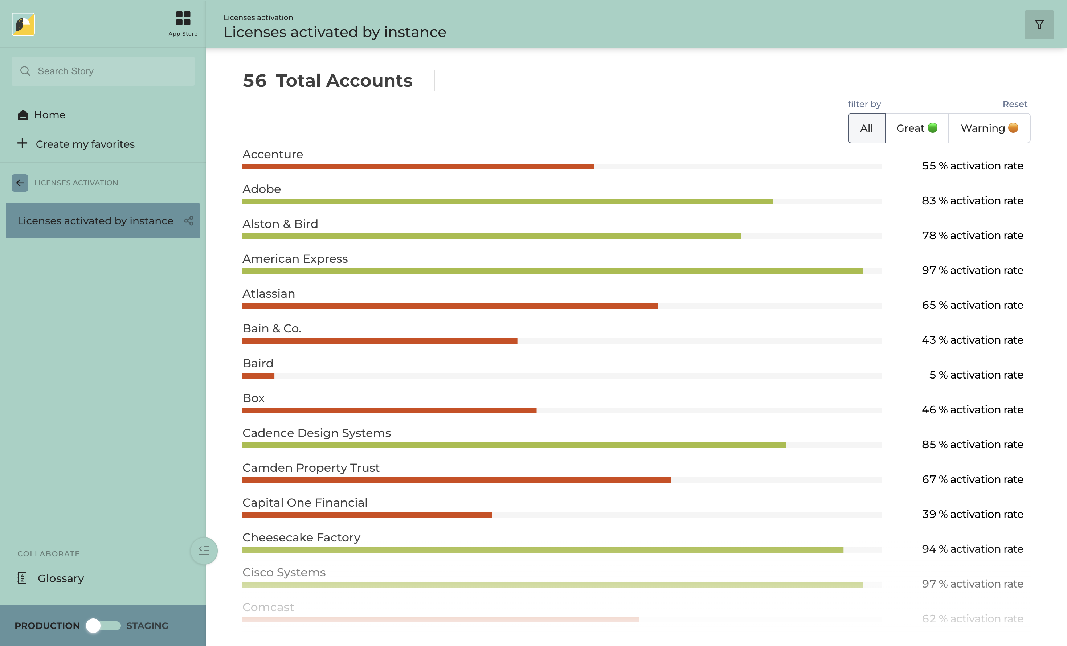Toggle the Production/Staging switch
1067x646 pixels.
[103, 626]
